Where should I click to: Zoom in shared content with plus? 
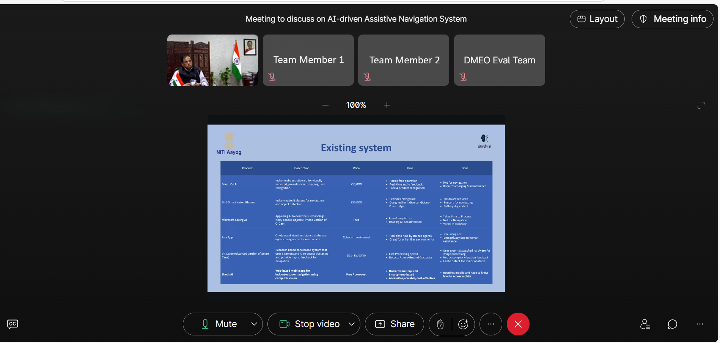(x=387, y=105)
